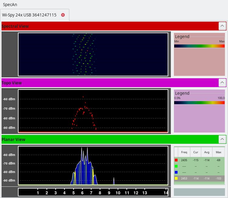
Task: Click channel 11 on the channel bar
Action: pyautogui.click(x=127, y=193)
